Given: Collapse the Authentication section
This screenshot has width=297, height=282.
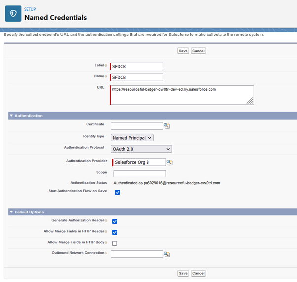Looking at the screenshot, I should tap(11, 116).
